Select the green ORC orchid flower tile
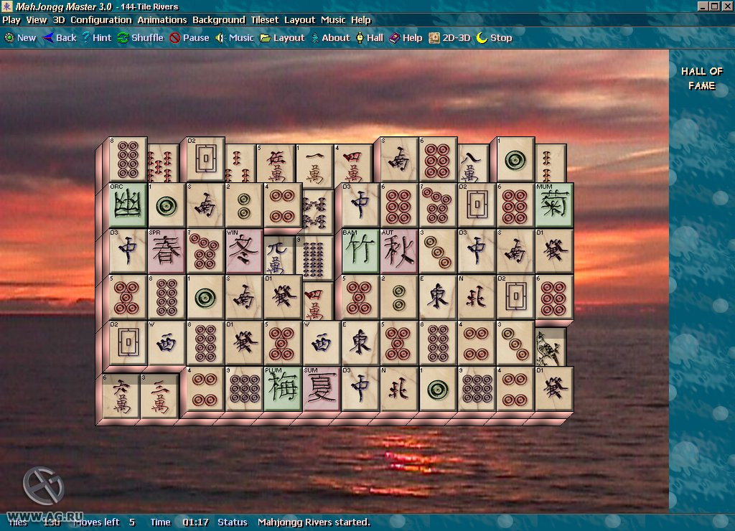The image size is (735, 531). [128, 205]
